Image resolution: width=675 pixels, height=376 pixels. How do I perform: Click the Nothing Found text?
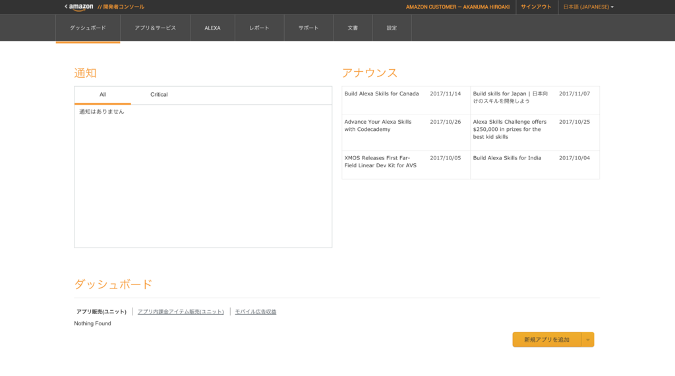(92, 323)
